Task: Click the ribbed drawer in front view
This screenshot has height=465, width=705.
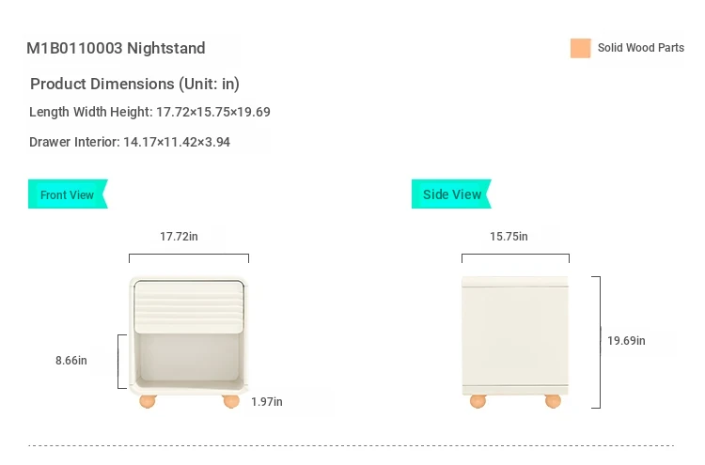Action: pos(189,305)
